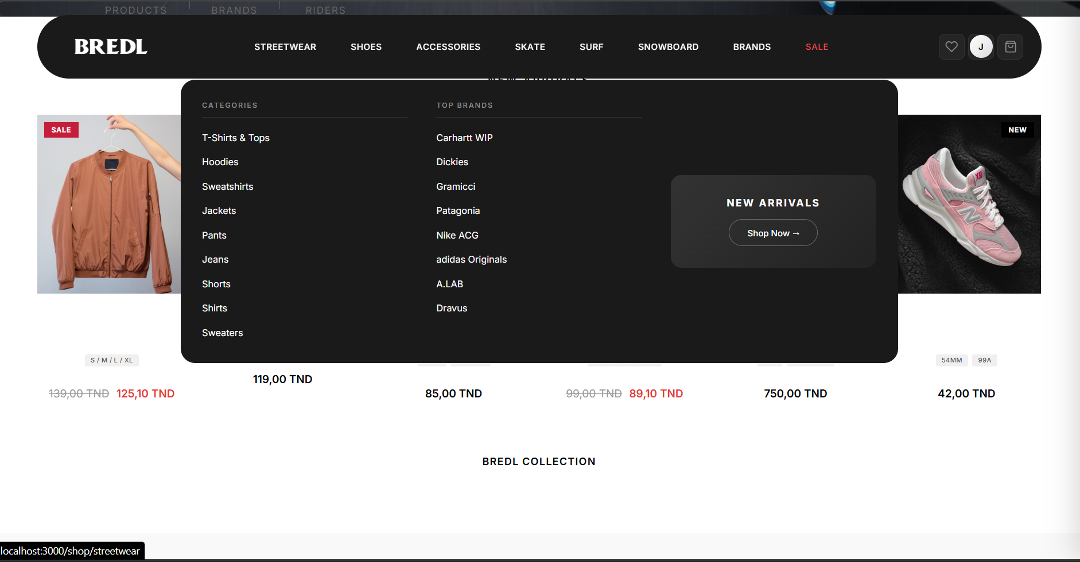Click the price 42,00 TND
Image resolution: width=1080 pixels, height=562 pixels.
tap(966, 394)
